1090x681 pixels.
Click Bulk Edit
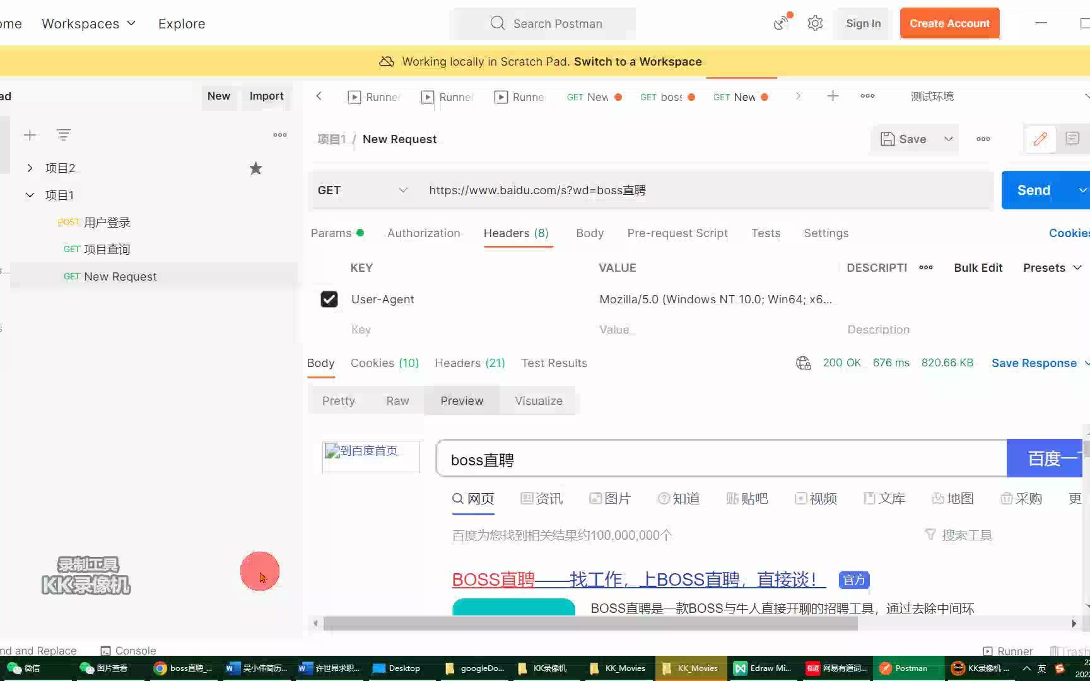(978, 268)
